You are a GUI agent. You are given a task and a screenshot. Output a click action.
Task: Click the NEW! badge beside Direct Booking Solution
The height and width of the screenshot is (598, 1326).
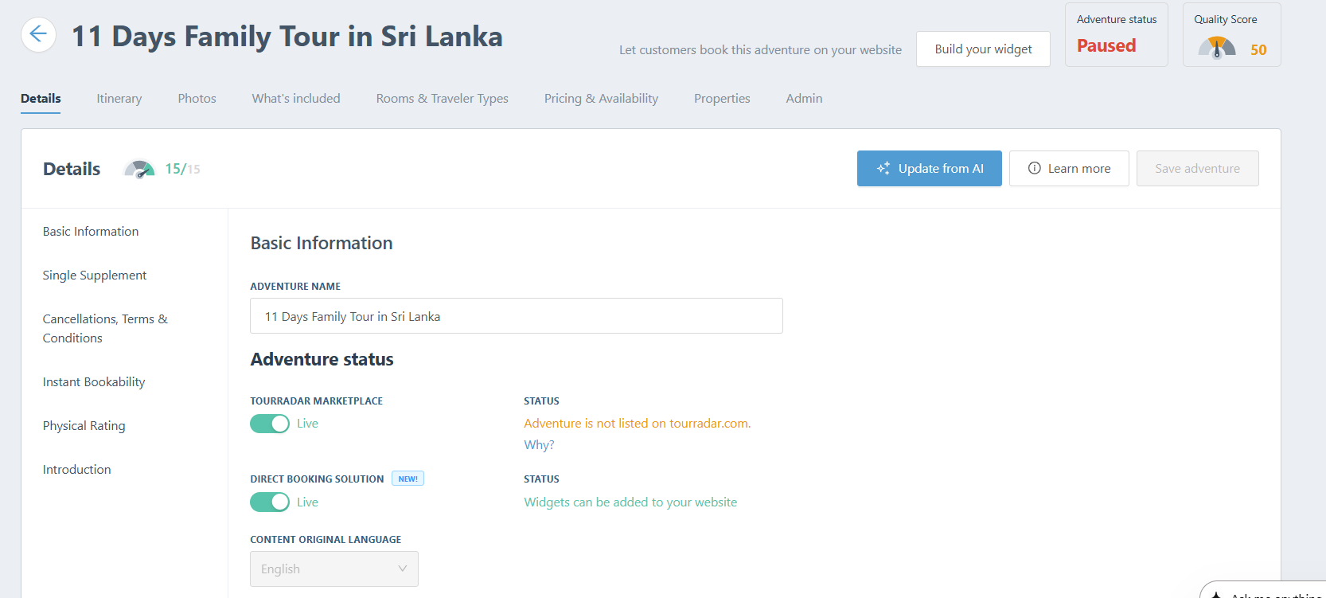coord(408,479)
